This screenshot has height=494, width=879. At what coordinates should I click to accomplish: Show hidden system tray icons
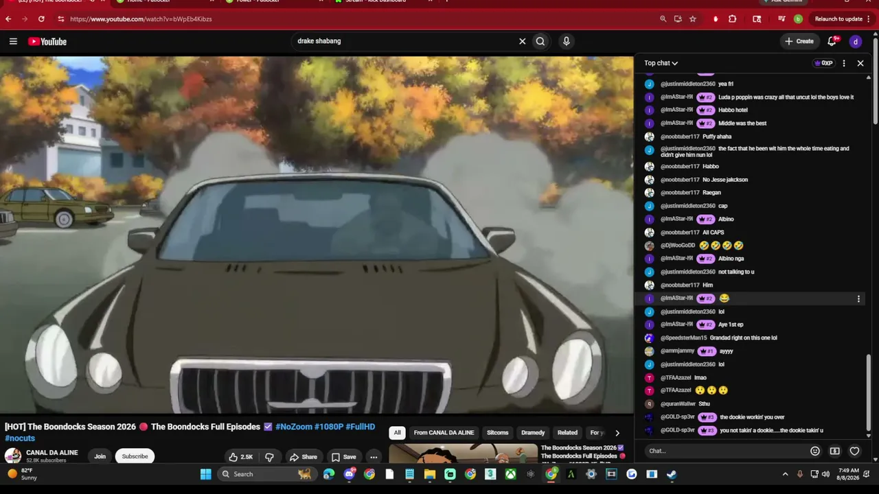coord(785,474)
